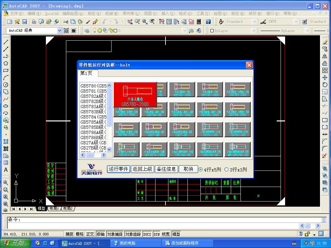Screen dimensions: 331x248
Task: Open the ByLayer linetype dropdown
Action: point(307,31)
